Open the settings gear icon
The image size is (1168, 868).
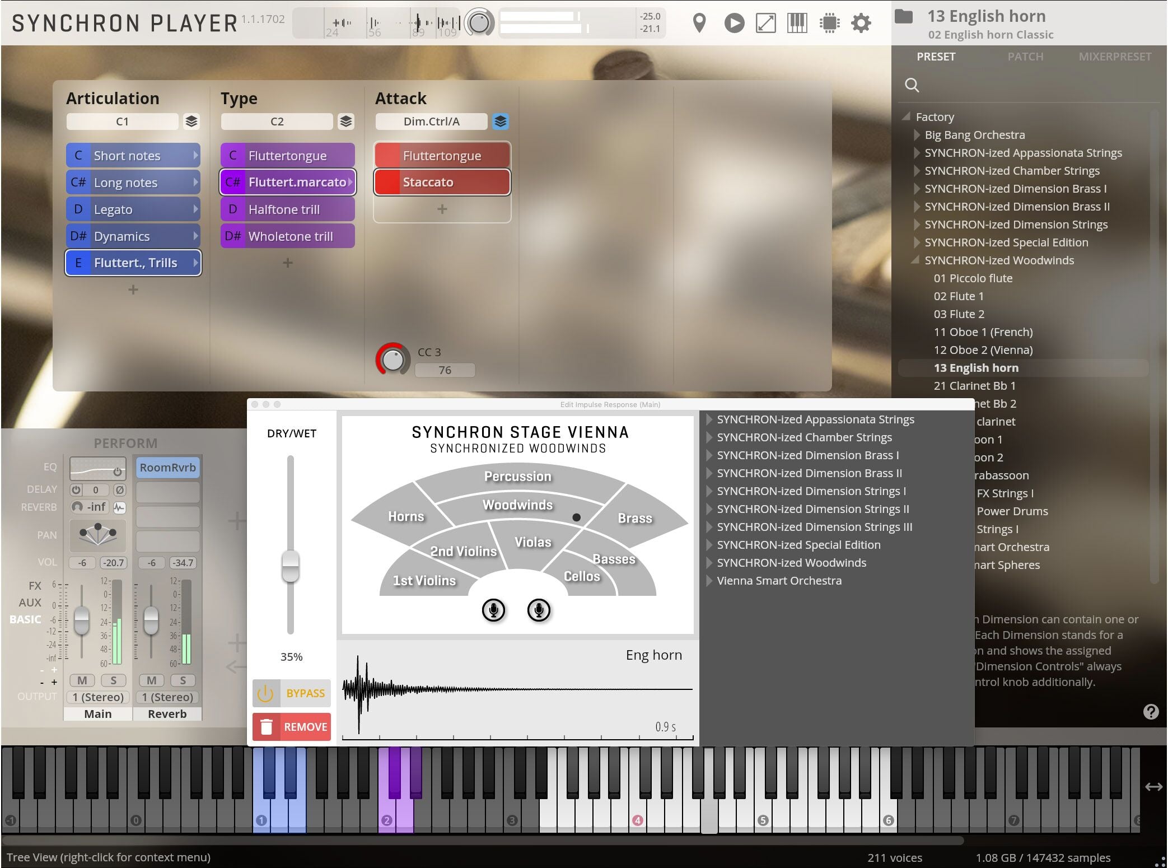(861, 23)
